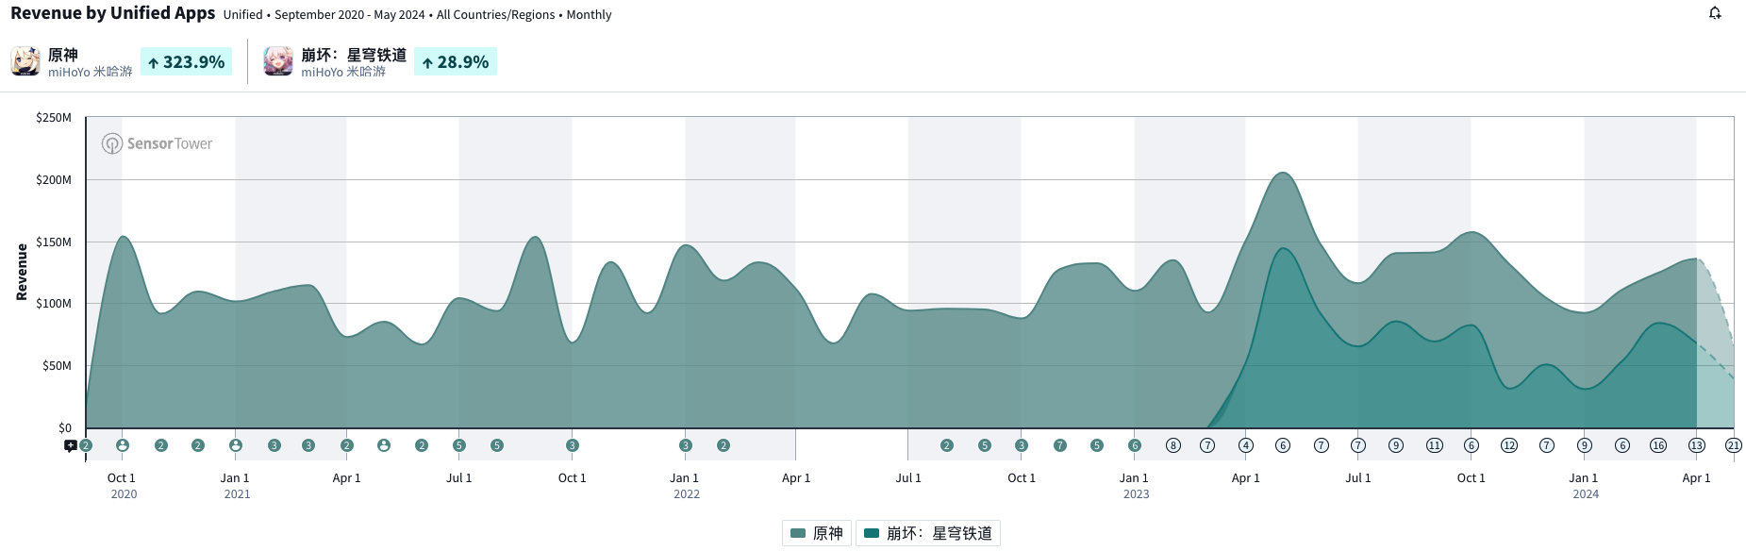Image resolution: width=1746 pixels, height=551 pixels.
Task: Open person-icon event marker at Jan 1 2021
Action: pyautogui.click(x=236, y=445)
